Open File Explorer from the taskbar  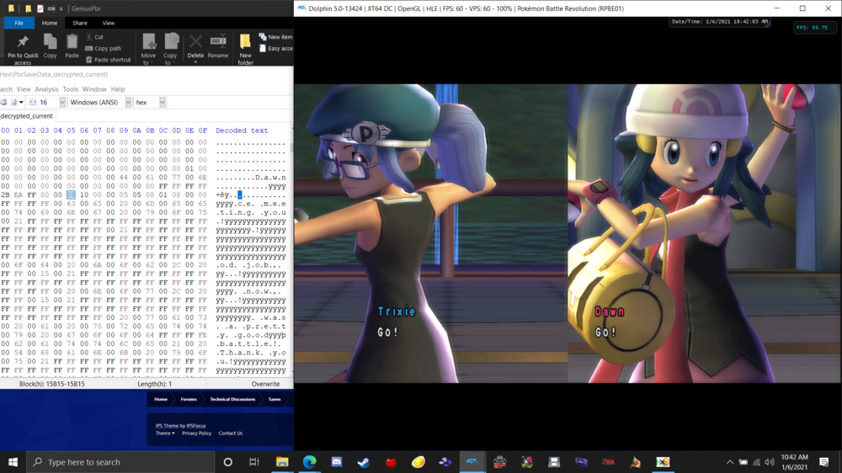pyautogui.click(x=282, y=462)
